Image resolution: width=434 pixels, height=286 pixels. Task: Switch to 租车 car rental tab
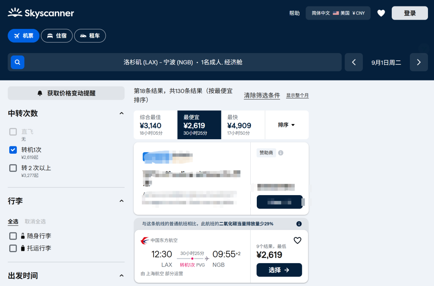click(90, 36)
